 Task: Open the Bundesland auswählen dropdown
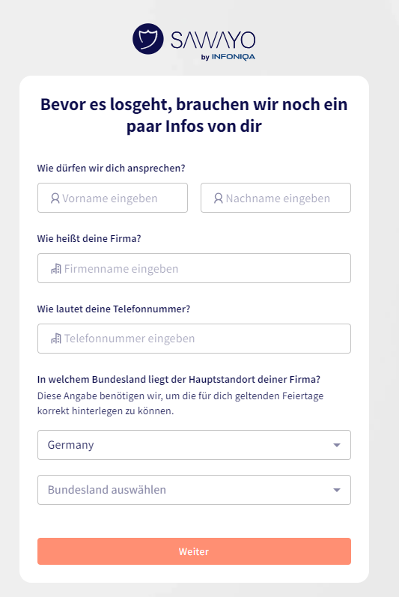pyautogui.click(x=194, y=490)
